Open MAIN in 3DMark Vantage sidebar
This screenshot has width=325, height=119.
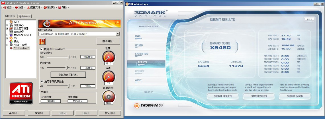(x=138, y=36)
